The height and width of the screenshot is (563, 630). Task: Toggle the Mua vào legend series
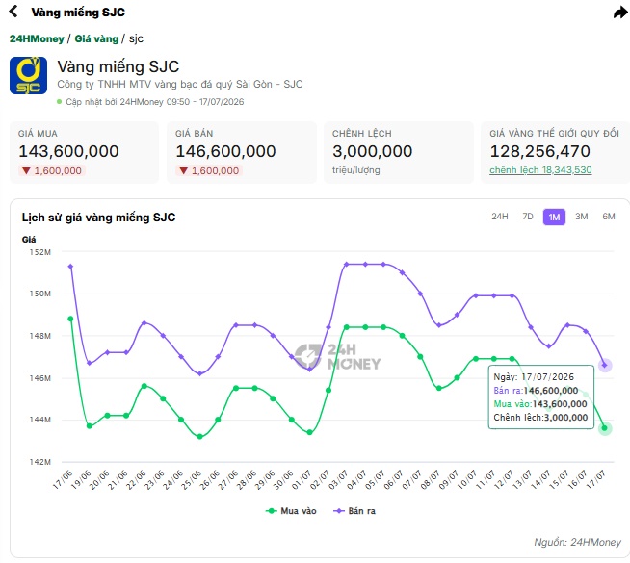click(291, 511)
